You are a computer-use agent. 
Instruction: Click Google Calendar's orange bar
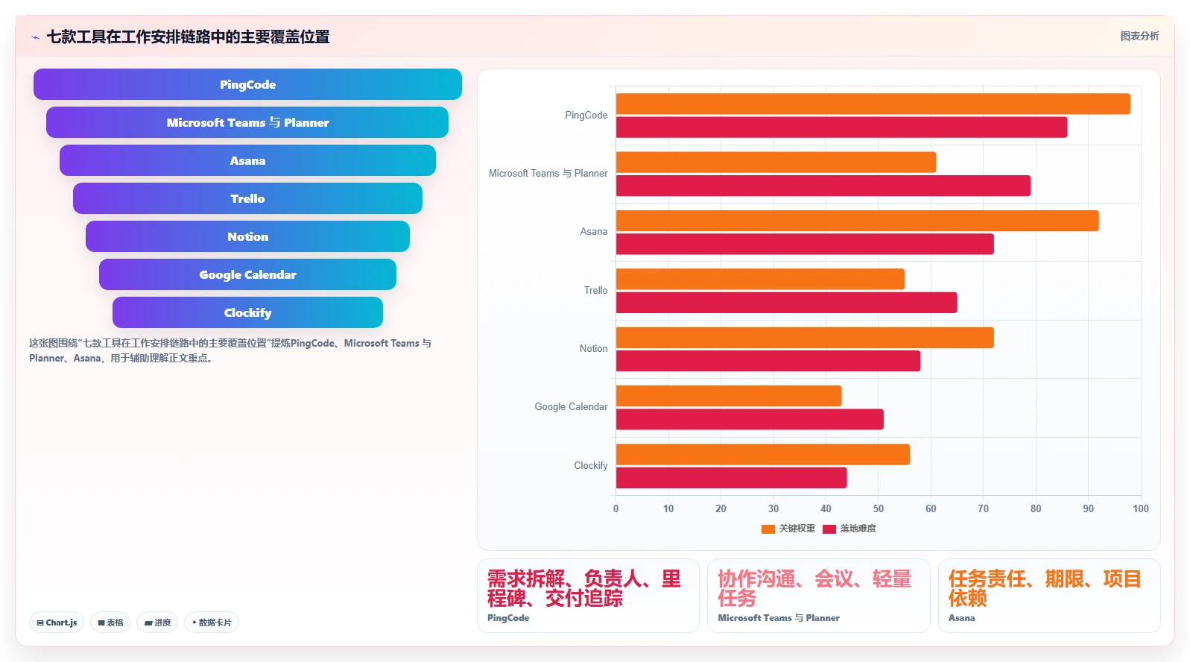(x=729, y=396)
